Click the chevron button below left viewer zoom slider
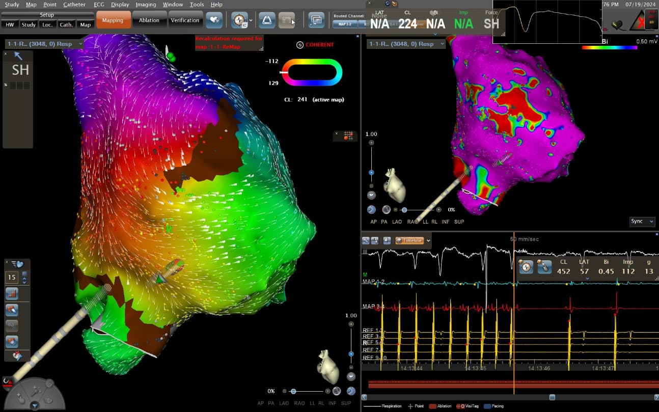The height and width of the screenshot is (412, 659). click(x=351, y=377)
